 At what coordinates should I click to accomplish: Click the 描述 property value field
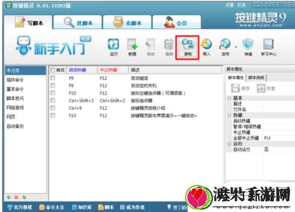[279, 104]
